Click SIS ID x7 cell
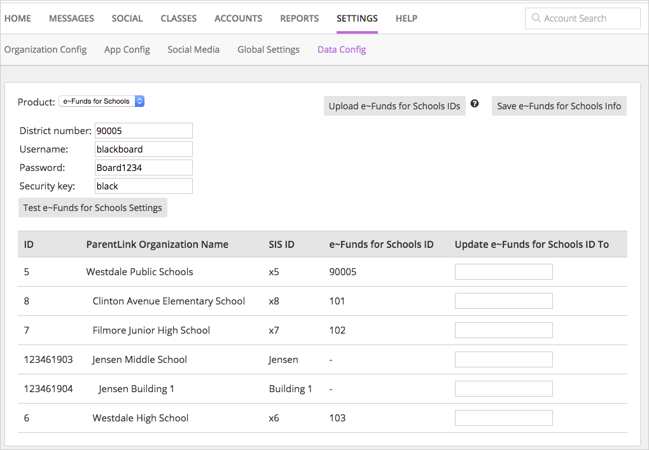 click(x=274, y=330)
